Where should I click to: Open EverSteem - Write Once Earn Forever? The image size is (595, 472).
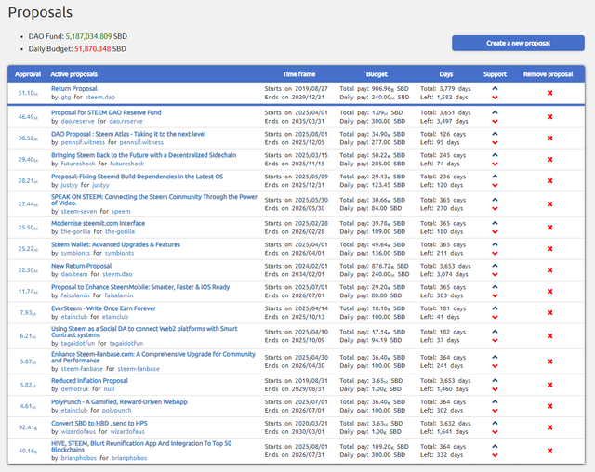(103, 308)
